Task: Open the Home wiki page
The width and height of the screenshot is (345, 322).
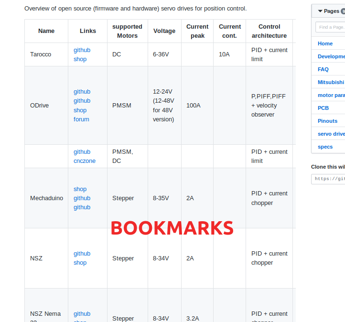Action: pos(325,43)
